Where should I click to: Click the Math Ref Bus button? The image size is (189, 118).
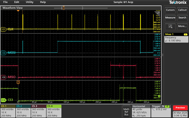pyautogui.click(x=126, y=112)
